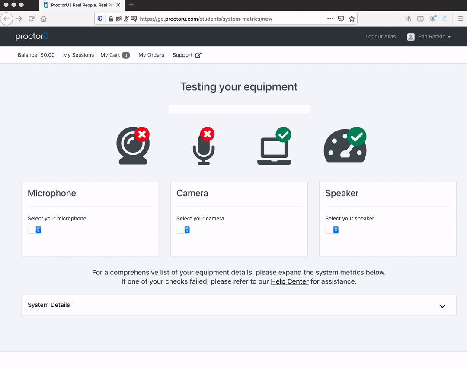
Task: Open My Sessions page
Action: click(78, 55)
